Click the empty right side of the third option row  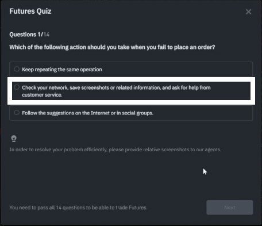203,113
